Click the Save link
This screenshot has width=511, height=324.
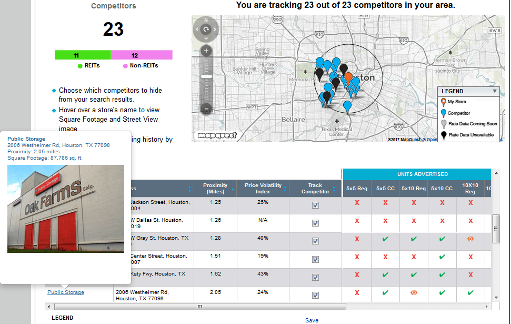pos(312,320)
